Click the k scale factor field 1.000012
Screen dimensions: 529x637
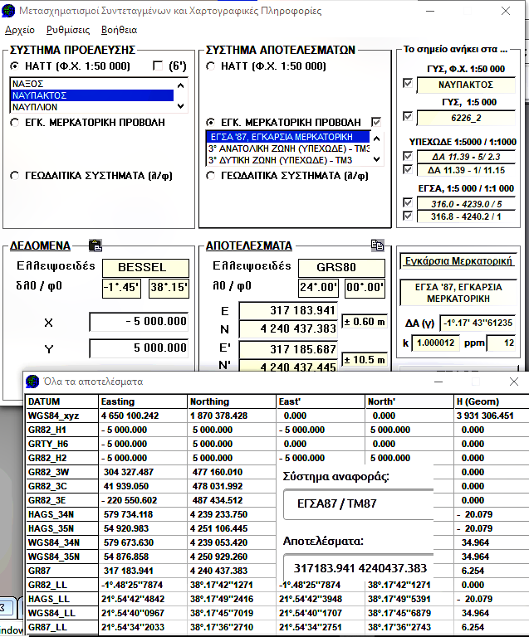(435, 343)
